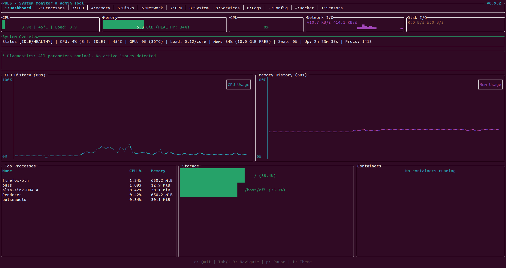Click 'Mem: 34% (10.0 GiB FREE)' text

pos(242,42)
